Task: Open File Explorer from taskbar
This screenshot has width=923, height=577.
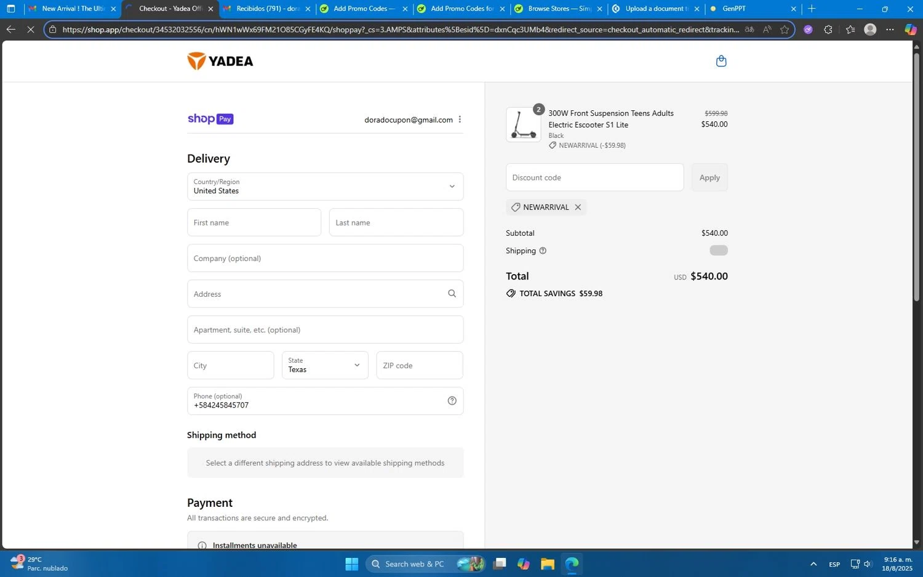Action: (x=547, y=564)
